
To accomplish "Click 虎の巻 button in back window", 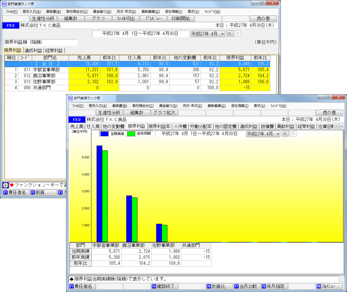I will click(x=263, y=18).
